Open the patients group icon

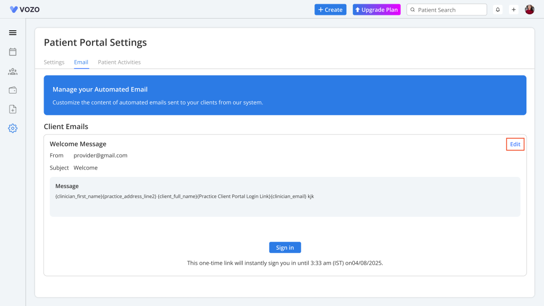click(13, 72)
